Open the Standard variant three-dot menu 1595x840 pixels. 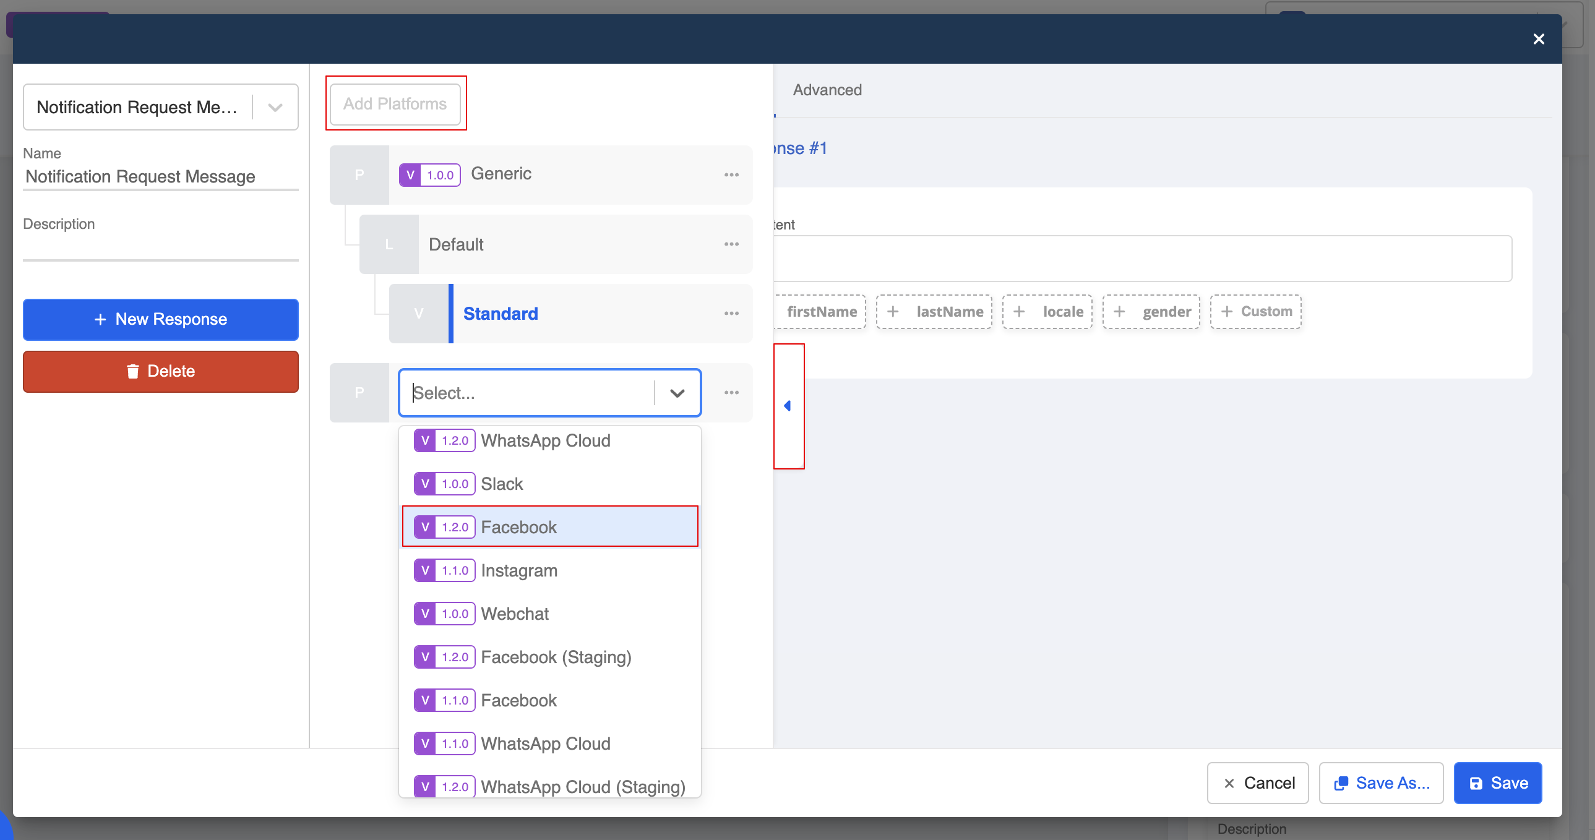click(x=731, y=313)
